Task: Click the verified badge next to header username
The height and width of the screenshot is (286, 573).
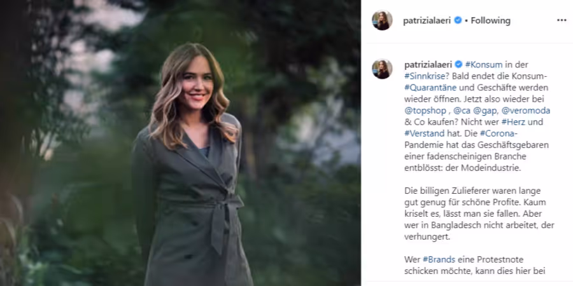Action: 458,20
